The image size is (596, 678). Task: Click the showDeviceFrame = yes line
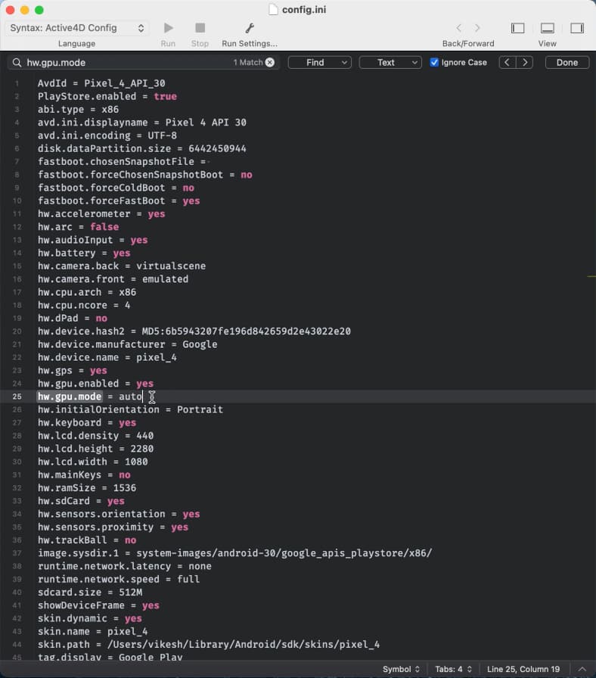coord(98,605)
